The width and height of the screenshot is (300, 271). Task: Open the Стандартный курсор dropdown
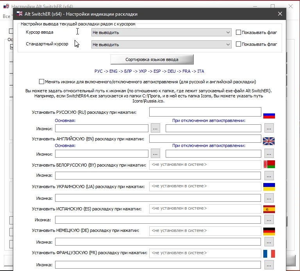161,45
